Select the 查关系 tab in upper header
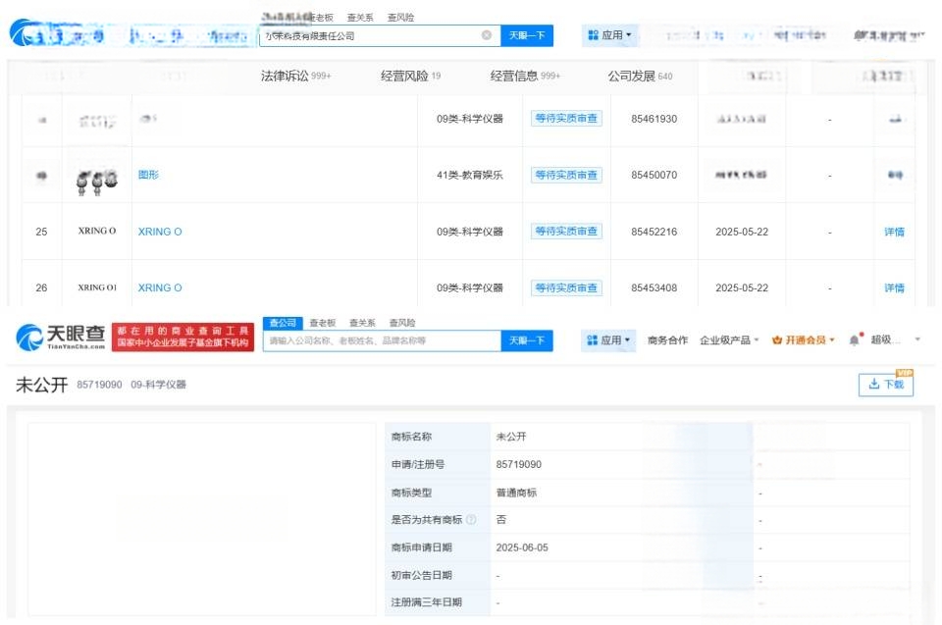This screenshot has height=625, width=942. click(x=360, y=18)
